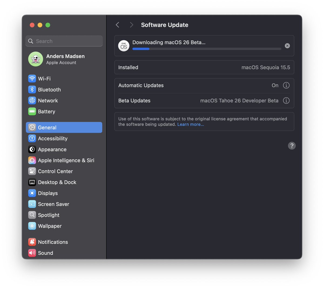Click the Installed label
The height and width of the screenshot is (288, 324).
click(128, 67)
